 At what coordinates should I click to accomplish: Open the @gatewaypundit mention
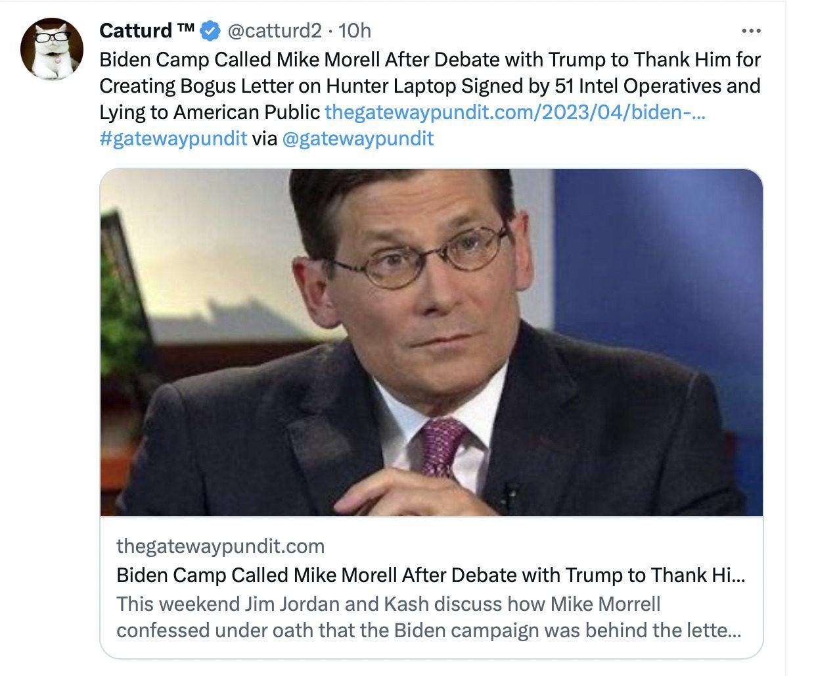pos(357,138)
